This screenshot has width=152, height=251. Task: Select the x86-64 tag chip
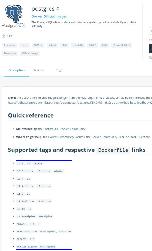click(52, 45)
